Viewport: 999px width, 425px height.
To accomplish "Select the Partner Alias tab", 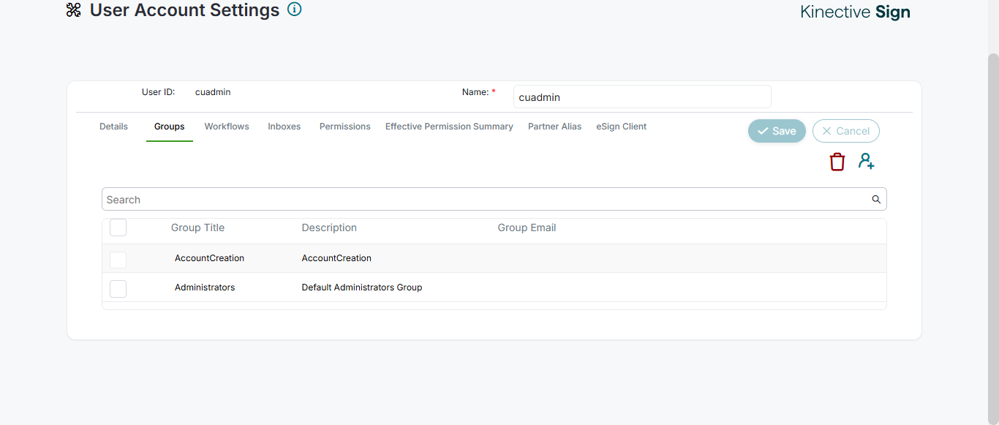I will 555,127.
